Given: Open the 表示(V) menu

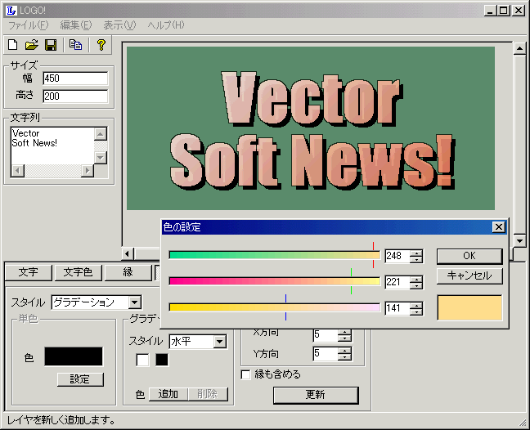Looking at the screenshot, I should (x=119, y=25).
